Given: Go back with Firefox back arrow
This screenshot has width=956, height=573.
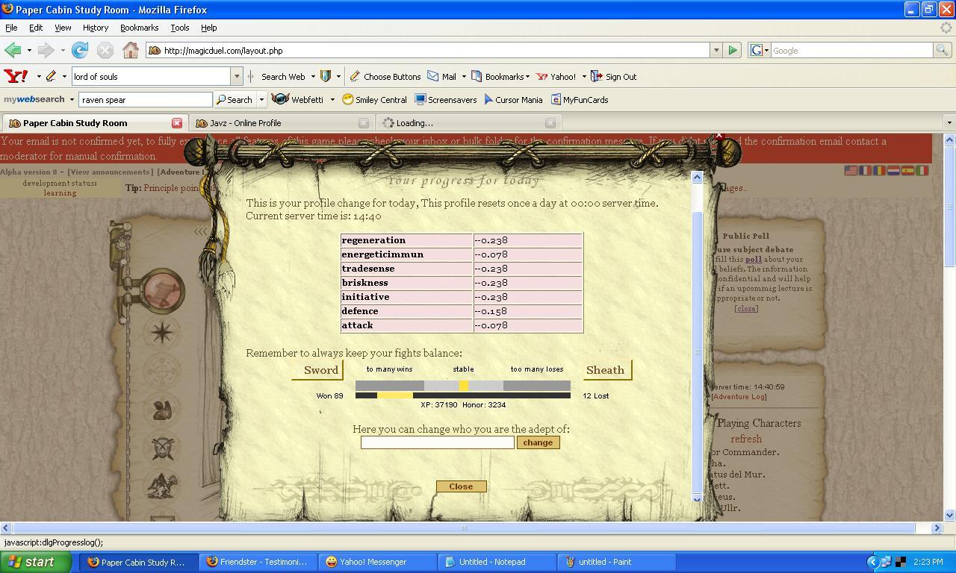Looking at the screenshot, I should pyautogui.click(x=13, y=50).
